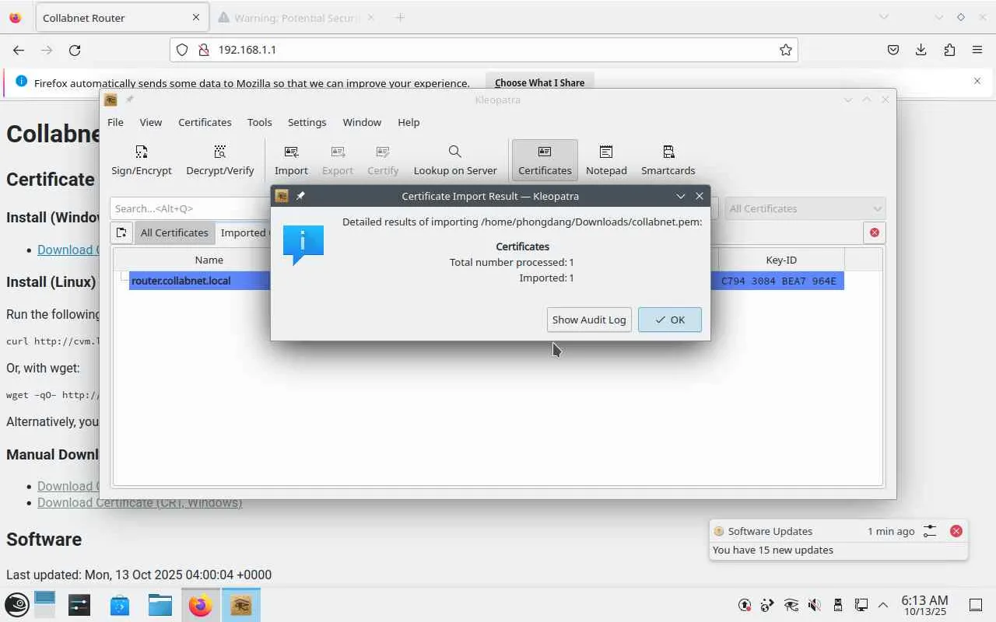Image resolution: width=996 pixels, height=622 pixels.
Task: Toggle the pin on Certificate Import Result dialog
Action: 301,196
